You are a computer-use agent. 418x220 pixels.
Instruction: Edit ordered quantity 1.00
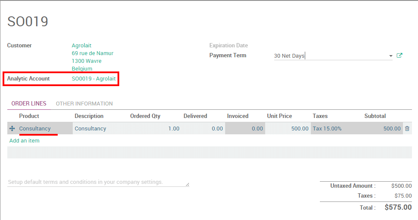point(155,129)
